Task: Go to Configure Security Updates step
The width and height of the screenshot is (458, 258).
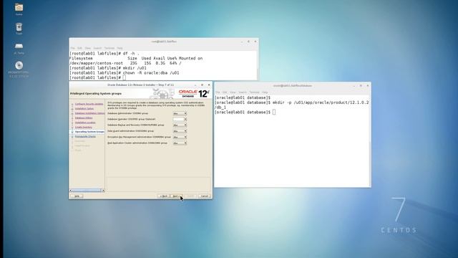Action: click(x=89, y=104)
